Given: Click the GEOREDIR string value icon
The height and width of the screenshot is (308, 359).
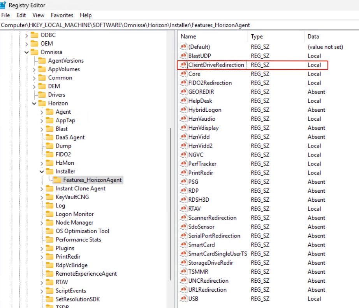Looking at the screenshot, I should point(183,92).
